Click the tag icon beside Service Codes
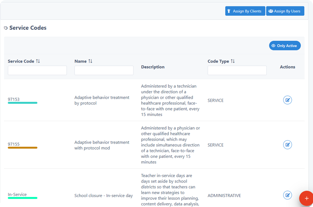 [6, 28]
